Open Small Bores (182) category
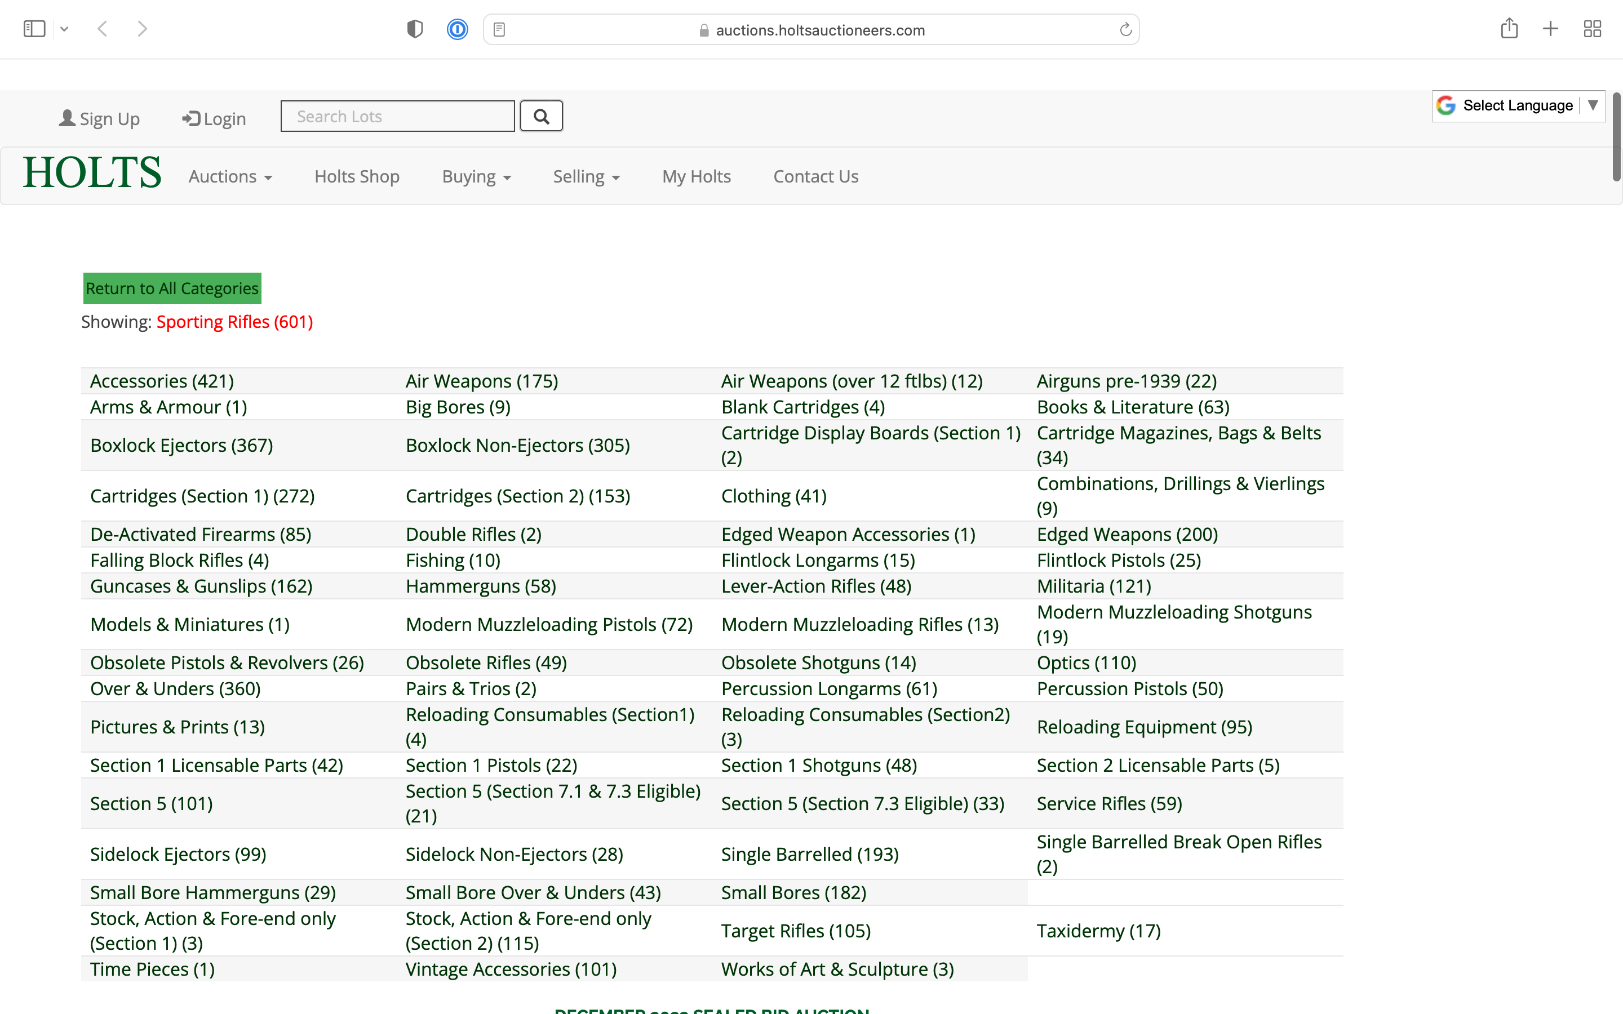This screenshot has height=1014, width=1623. (793, 893)
